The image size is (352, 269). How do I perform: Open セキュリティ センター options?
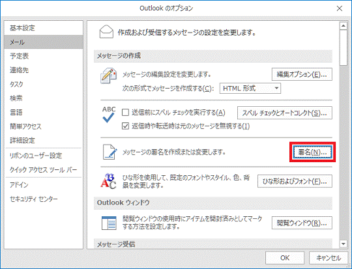tap(44, 199)
